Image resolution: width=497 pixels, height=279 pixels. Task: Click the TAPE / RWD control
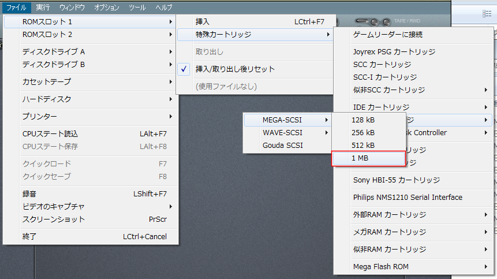(407, 21)
